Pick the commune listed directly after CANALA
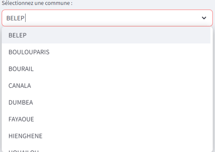Viewport: 215px width, 152px height. point(21,102)
